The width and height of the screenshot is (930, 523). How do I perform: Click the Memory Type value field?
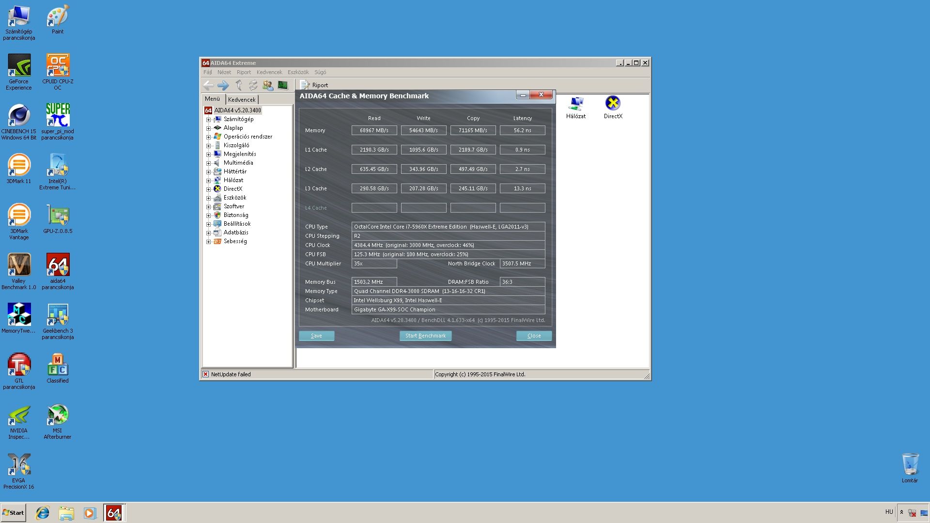448,291
